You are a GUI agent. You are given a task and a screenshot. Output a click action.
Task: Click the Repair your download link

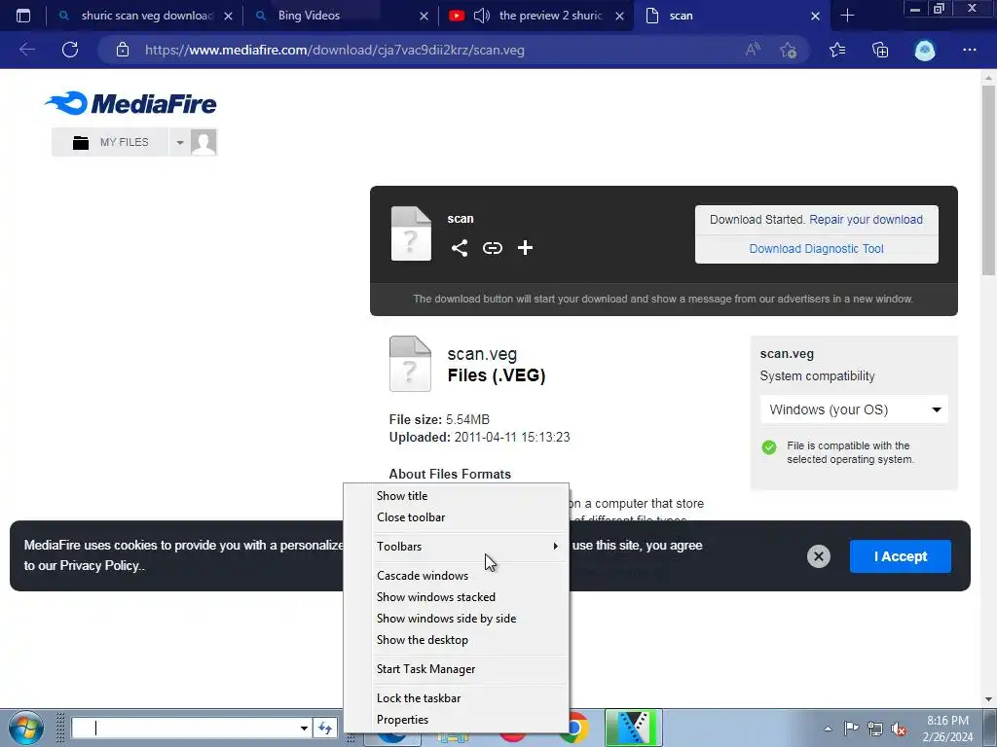point(866,220)
